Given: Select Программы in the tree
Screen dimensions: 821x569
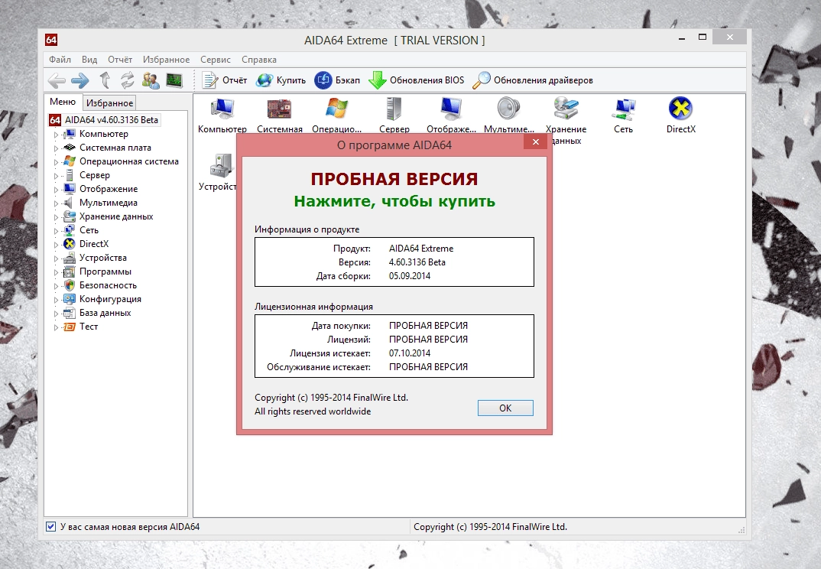Looking at the screenshot, I should (105, 271).
